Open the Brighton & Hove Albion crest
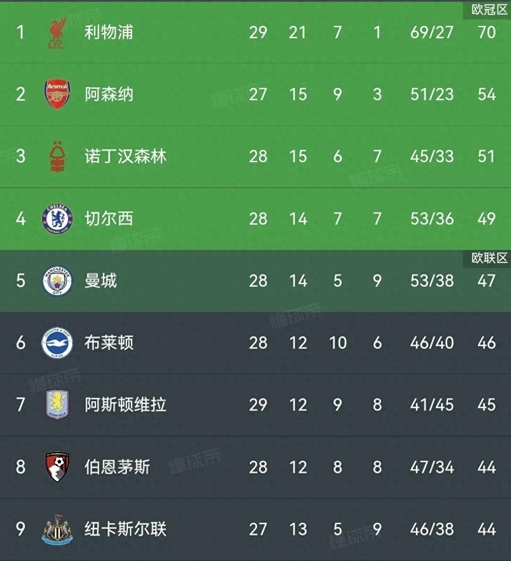This screenshot has height=561, width=511. point(57,343)
